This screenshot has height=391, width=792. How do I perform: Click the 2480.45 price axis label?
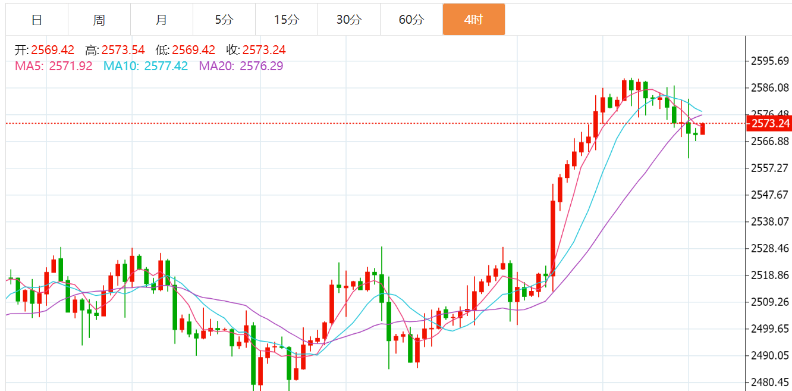769,382
